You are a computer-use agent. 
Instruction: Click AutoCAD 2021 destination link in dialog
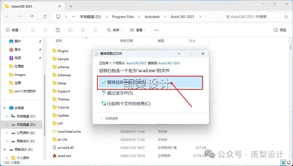coord(169,63)
